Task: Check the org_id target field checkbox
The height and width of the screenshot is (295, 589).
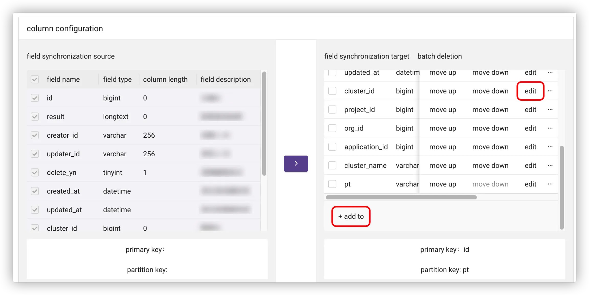Action: point(332,128)
